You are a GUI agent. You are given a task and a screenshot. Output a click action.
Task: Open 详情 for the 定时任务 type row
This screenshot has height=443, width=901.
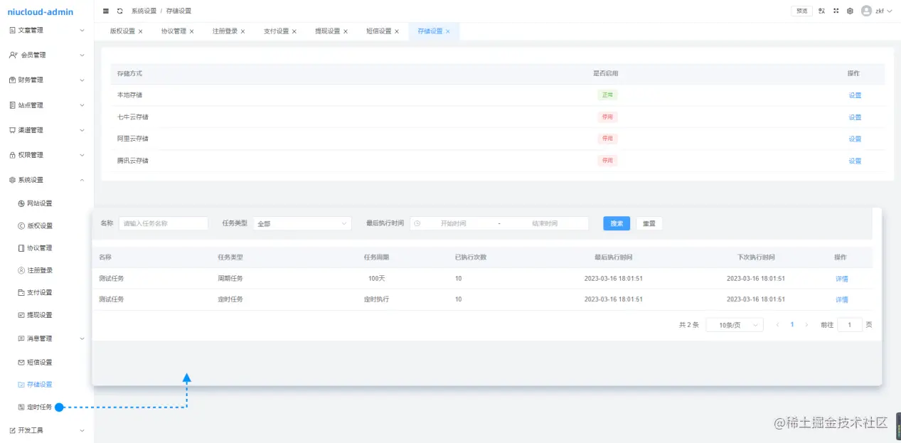click(x=842, y=299)
